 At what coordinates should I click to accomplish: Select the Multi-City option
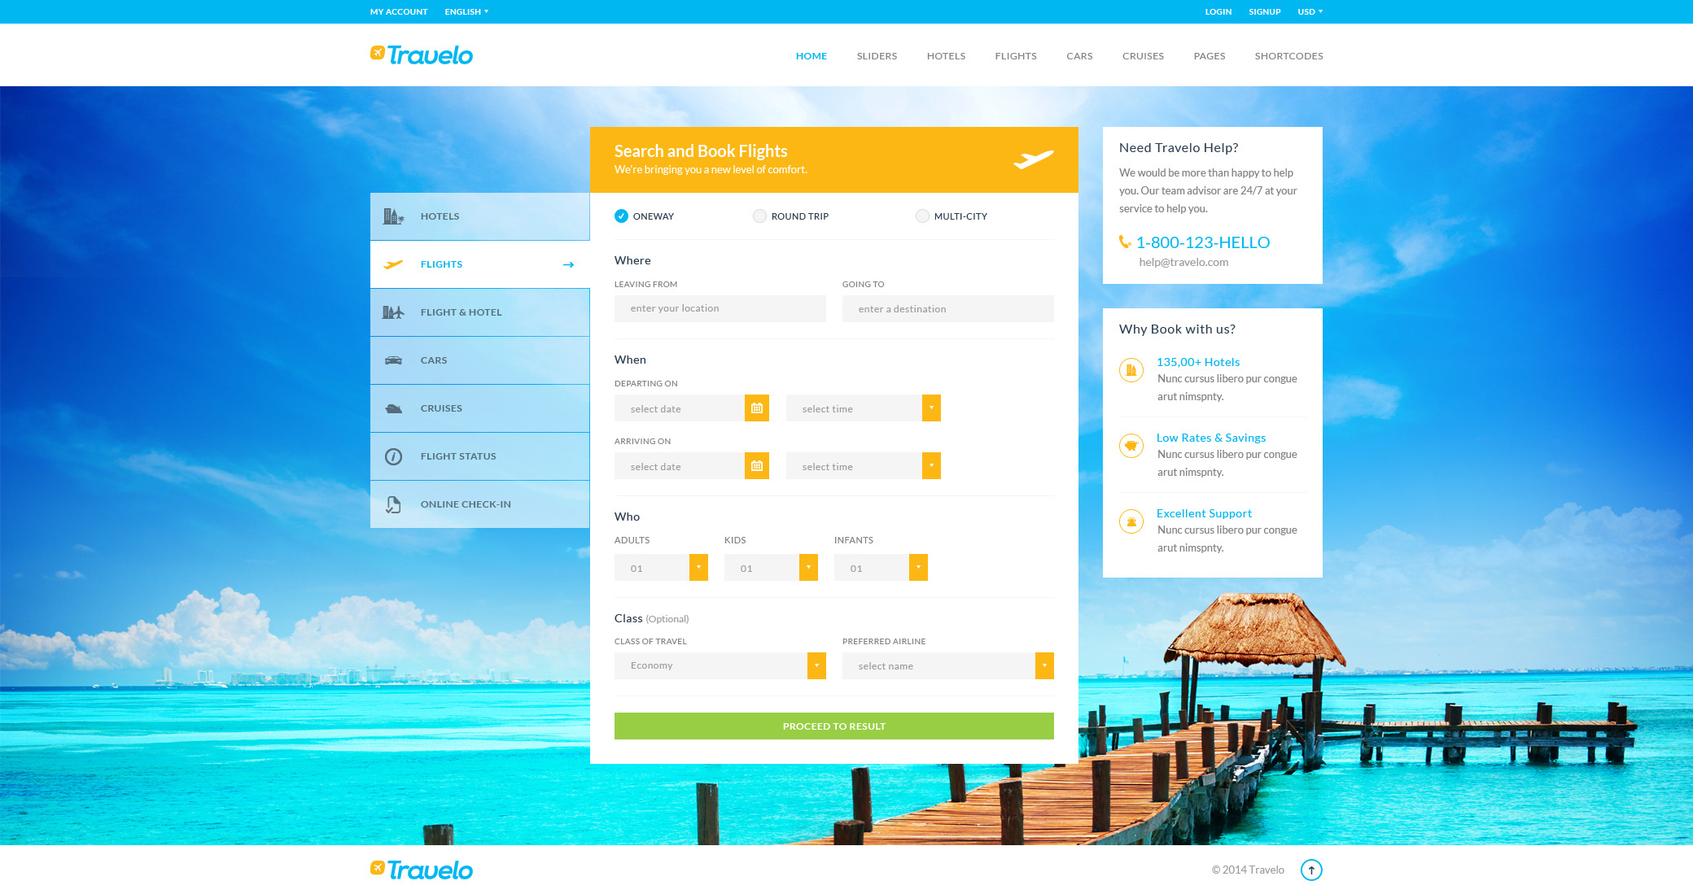pyautogui.click(x=922, y=216)
